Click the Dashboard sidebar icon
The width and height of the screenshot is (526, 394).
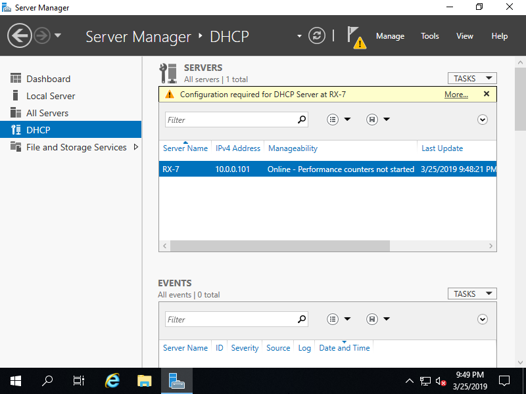[x=15, y=78]
